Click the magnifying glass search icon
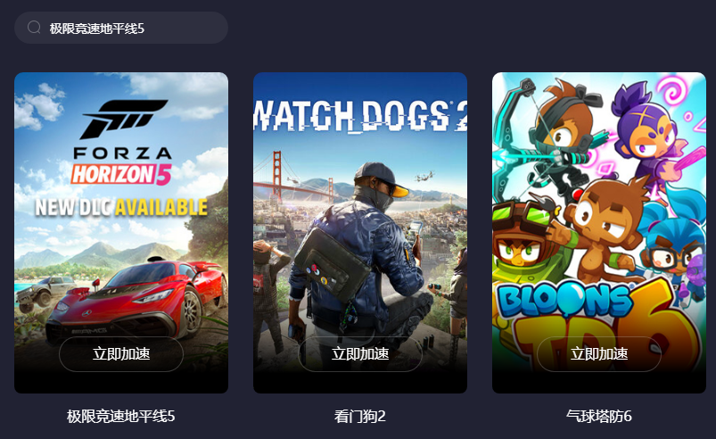This screenshot has width=716, height=439. click(x=34, y=28)
